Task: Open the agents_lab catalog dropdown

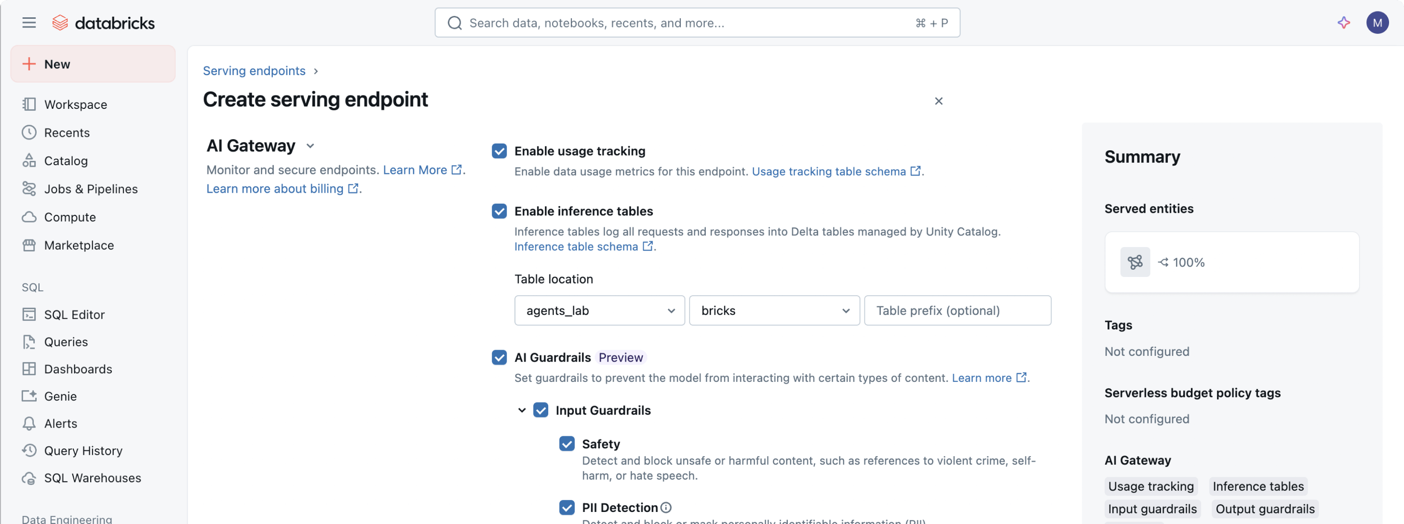Action: tap(599, 311)
